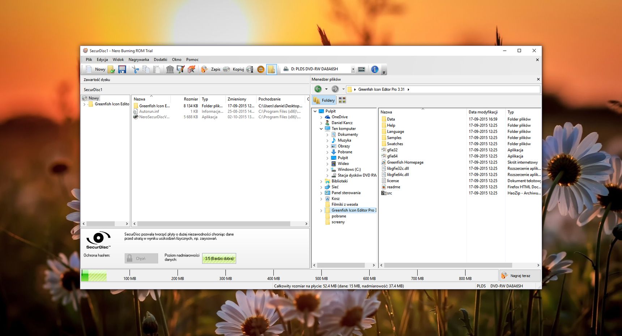Viewport: 622px width, 336px height.
Task: Eject disc with the orange eject icon
Action: pyautogui.click(x=261, y=69)
